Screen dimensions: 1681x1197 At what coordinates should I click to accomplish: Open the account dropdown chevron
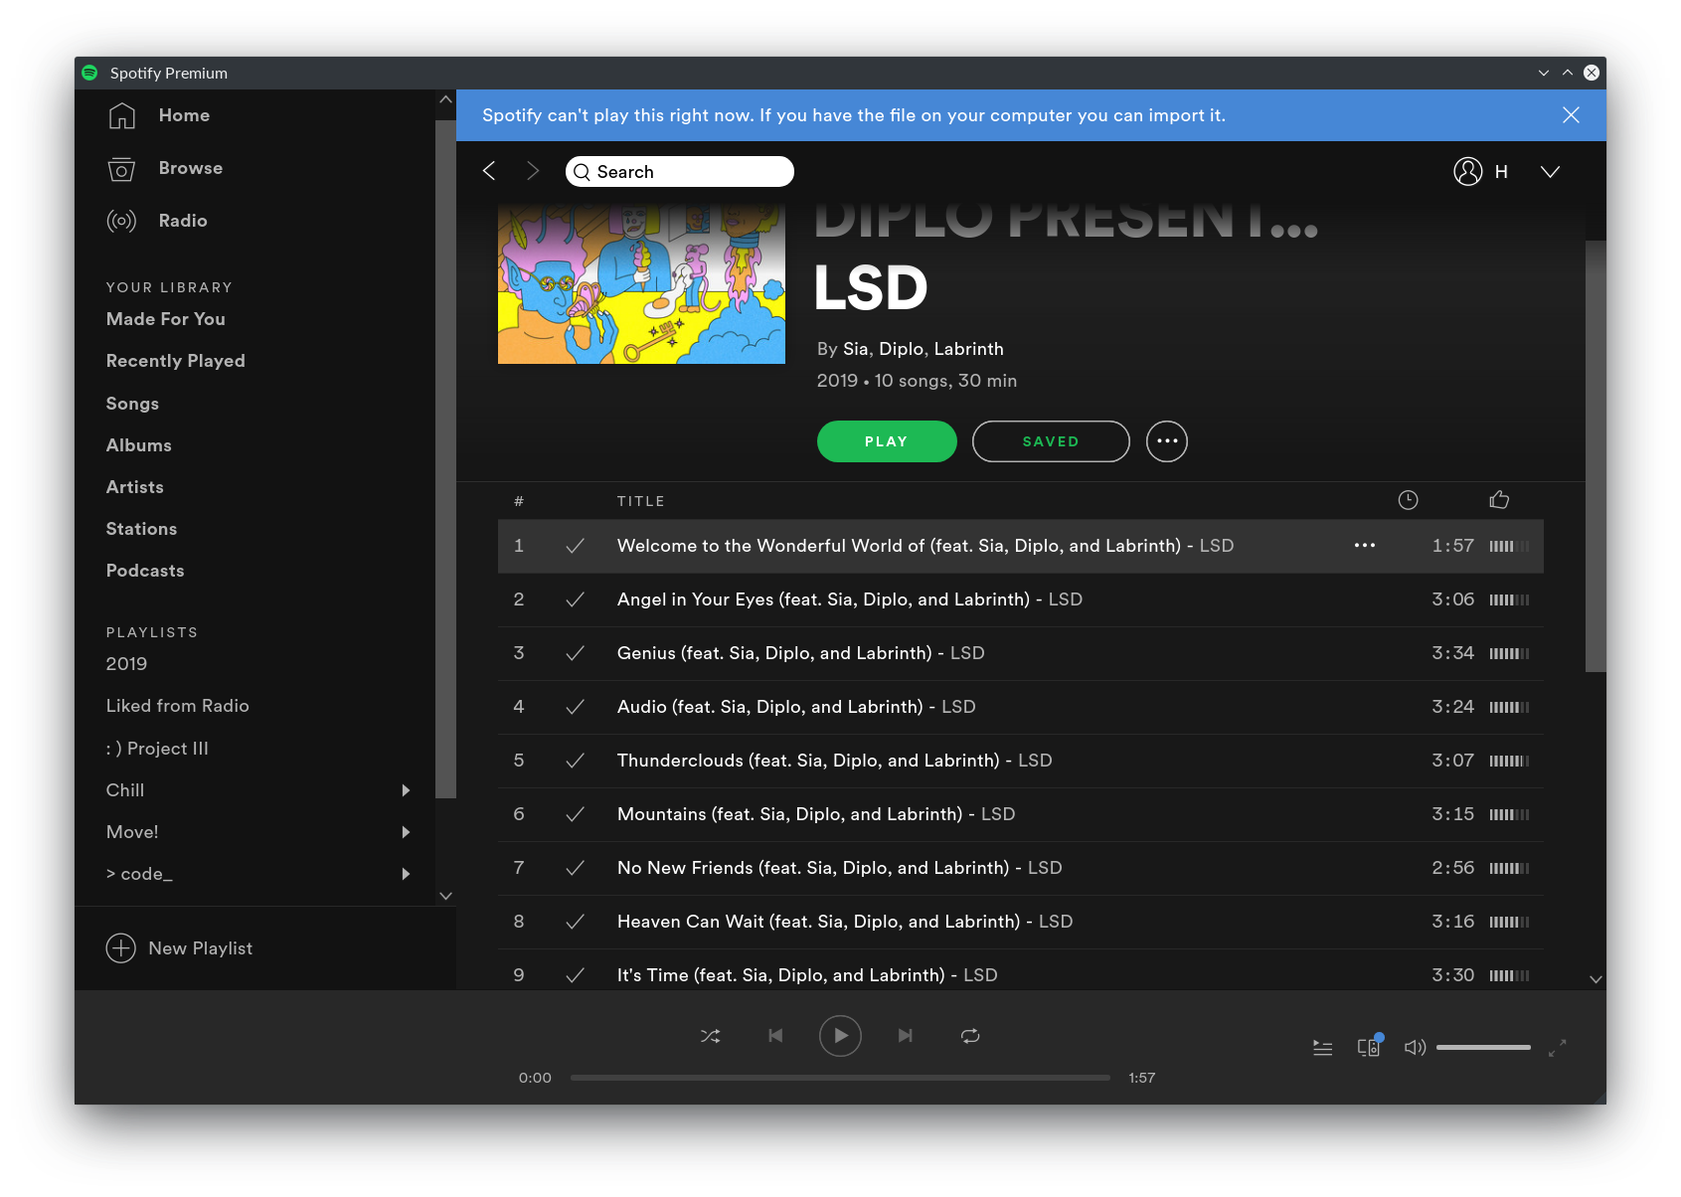point(1550,172)
